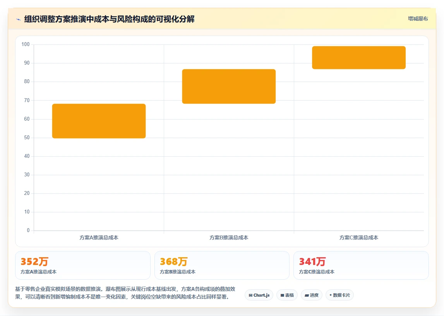Click the 进度 tag

(x=312, y=295)
